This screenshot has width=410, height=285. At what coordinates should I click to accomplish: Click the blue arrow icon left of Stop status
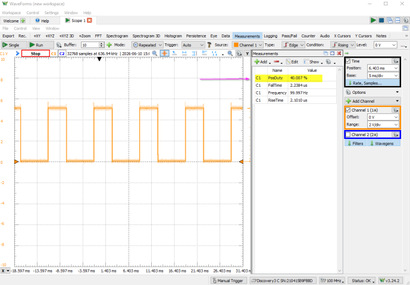pos(17,53)
